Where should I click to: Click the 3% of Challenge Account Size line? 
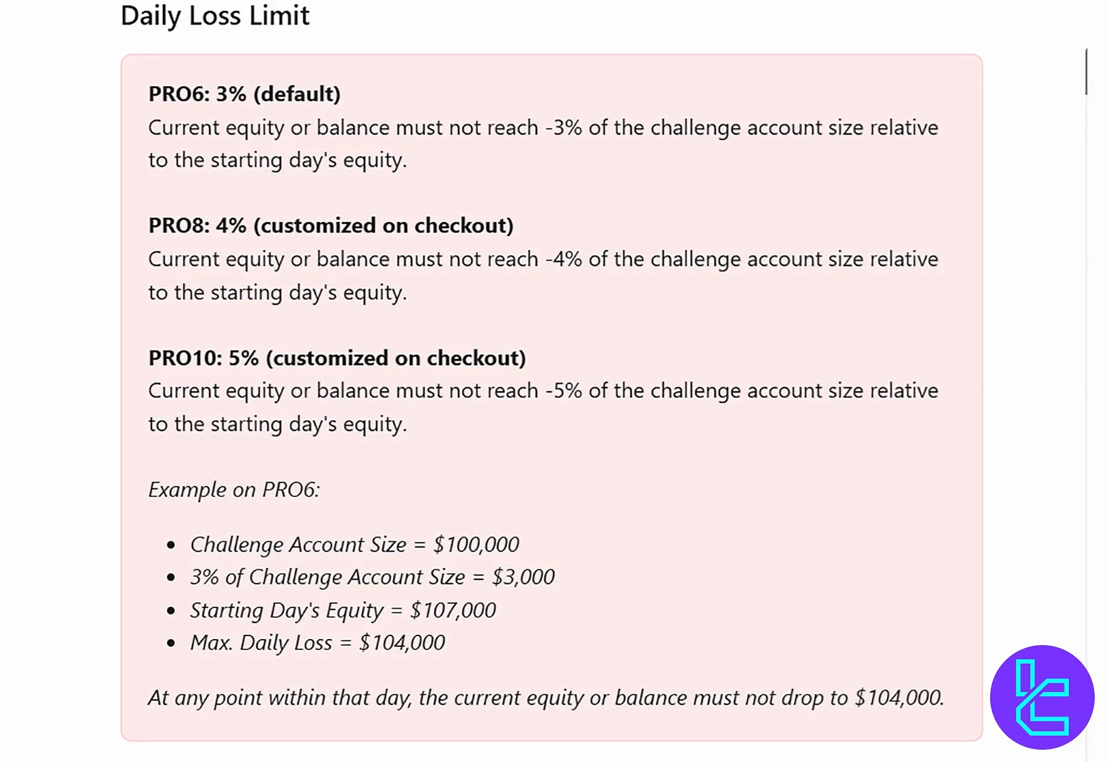click(x=372, y=577)
